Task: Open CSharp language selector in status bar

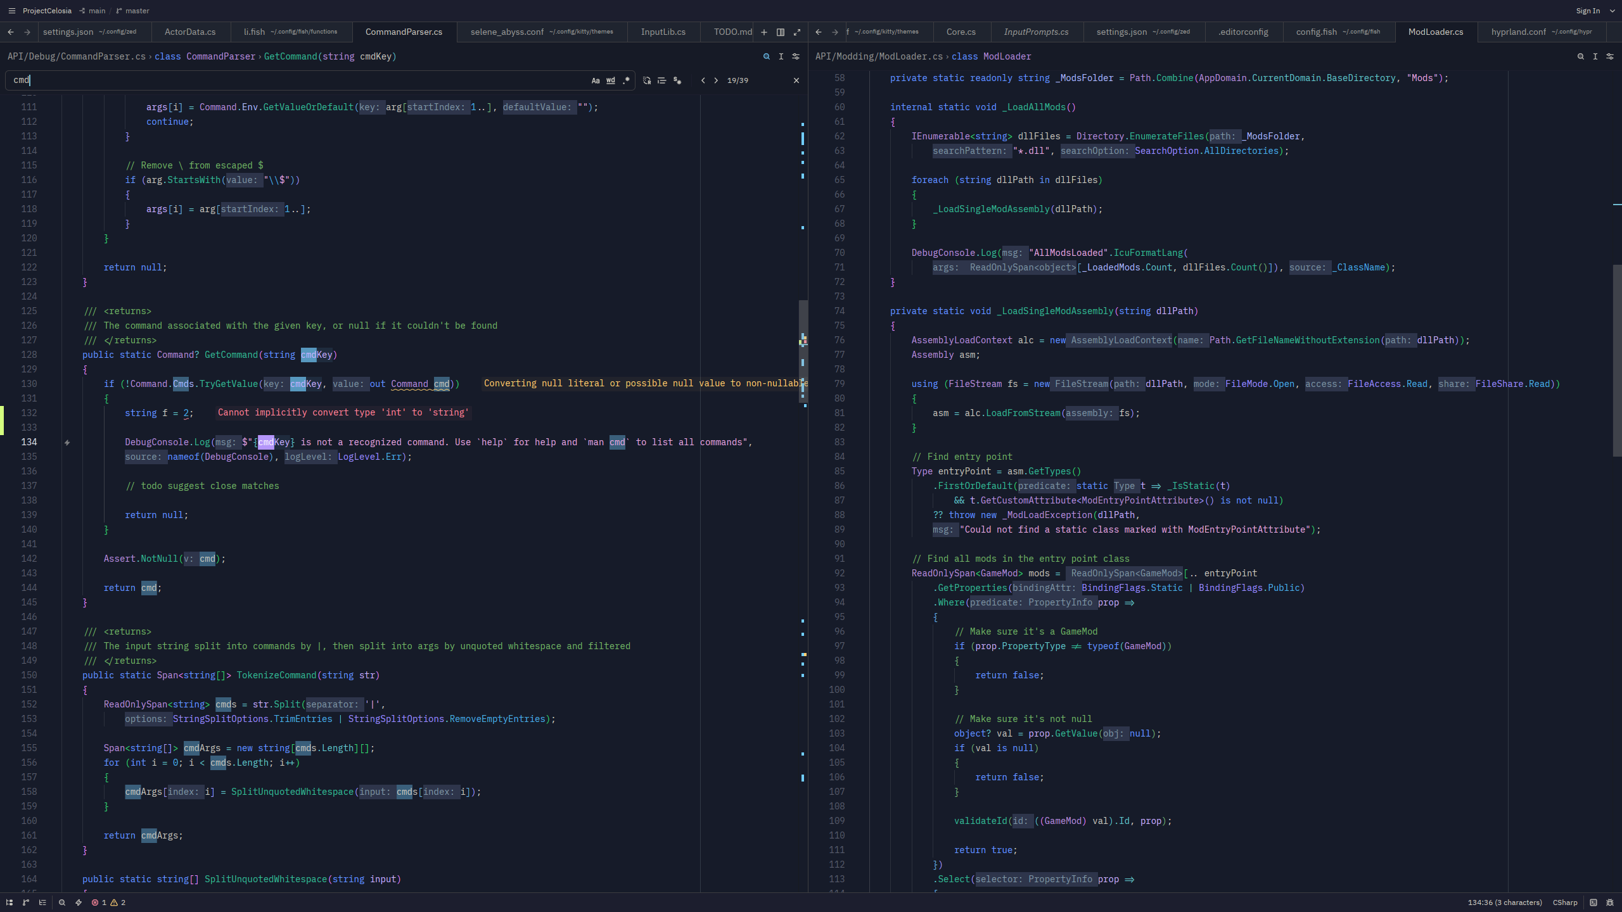Action: pos(1565,902)
